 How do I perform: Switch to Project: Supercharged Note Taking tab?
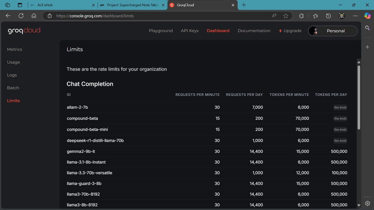[132, 5]
